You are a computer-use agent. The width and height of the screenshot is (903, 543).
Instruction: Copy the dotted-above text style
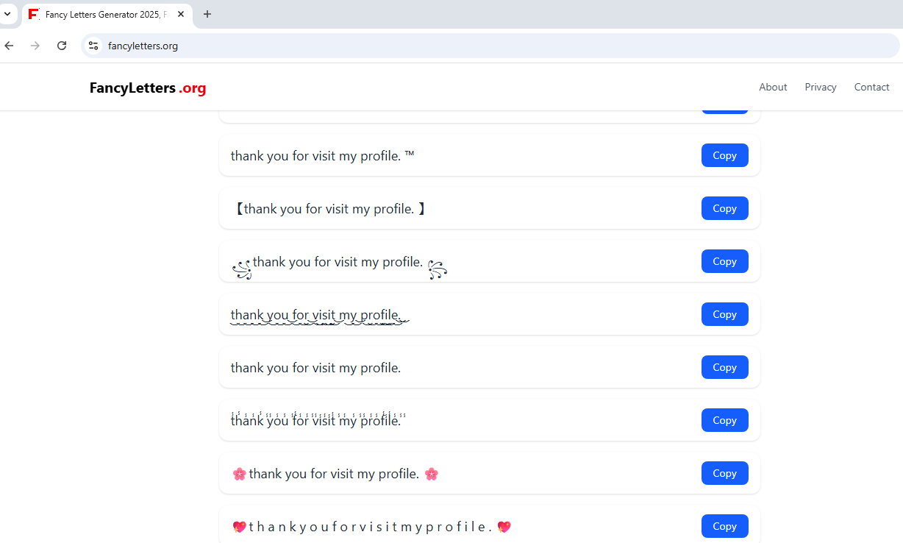[724, 420]
